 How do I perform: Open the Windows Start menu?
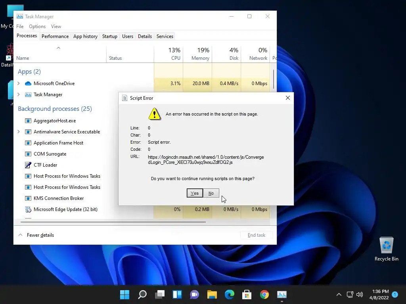(x=124, y=294)
